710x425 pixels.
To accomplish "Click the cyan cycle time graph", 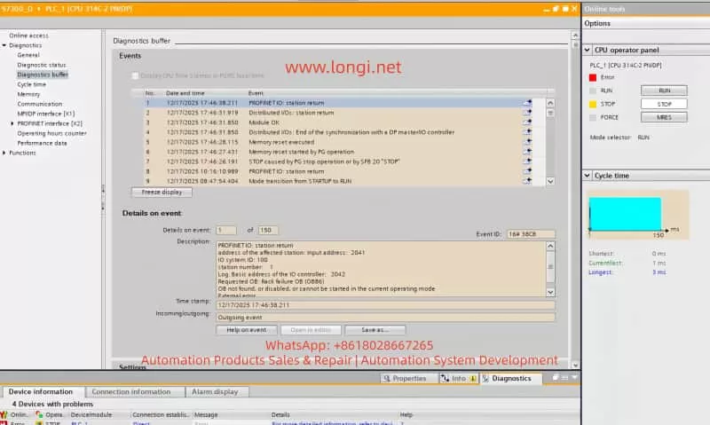I will 625,214.
